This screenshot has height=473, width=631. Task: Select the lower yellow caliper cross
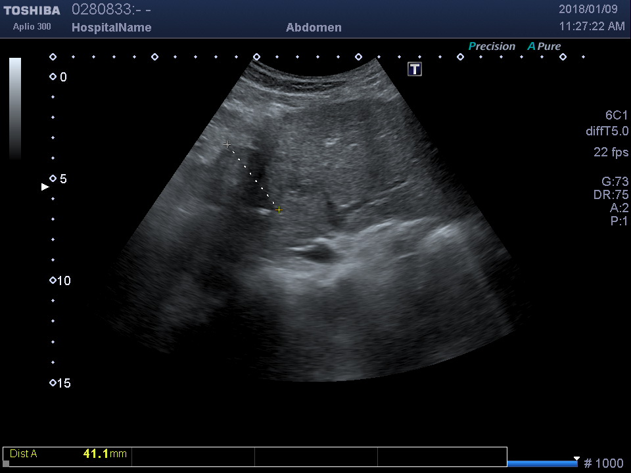coord(279,210)
